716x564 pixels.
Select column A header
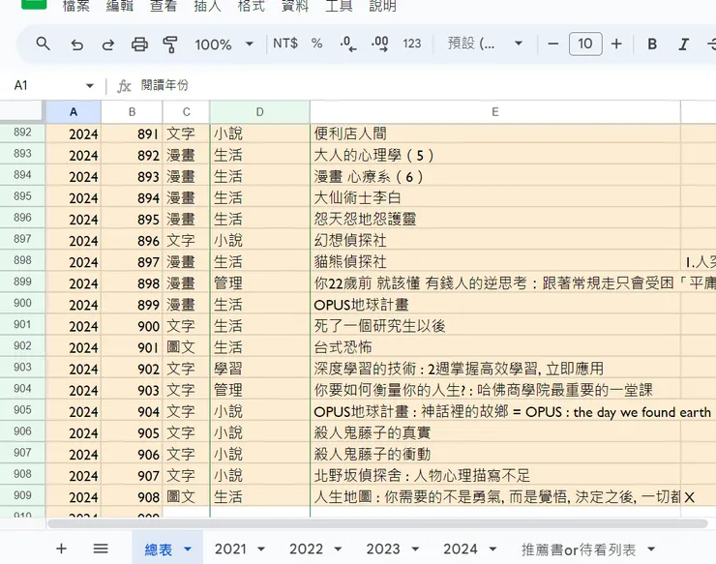pos(74,112)
